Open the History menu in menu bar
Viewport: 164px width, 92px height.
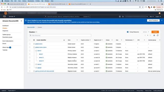pyautogui.click(x=24, y=1)
